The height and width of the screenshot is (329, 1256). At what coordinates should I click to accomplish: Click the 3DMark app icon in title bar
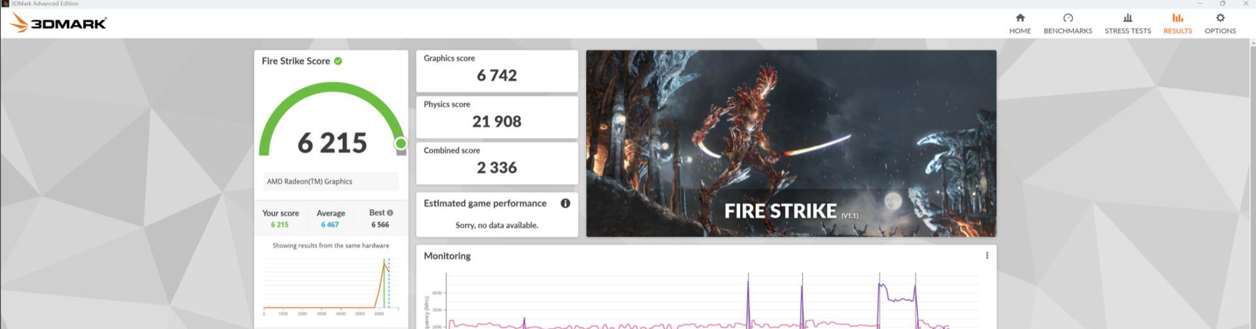coord(5,3)
